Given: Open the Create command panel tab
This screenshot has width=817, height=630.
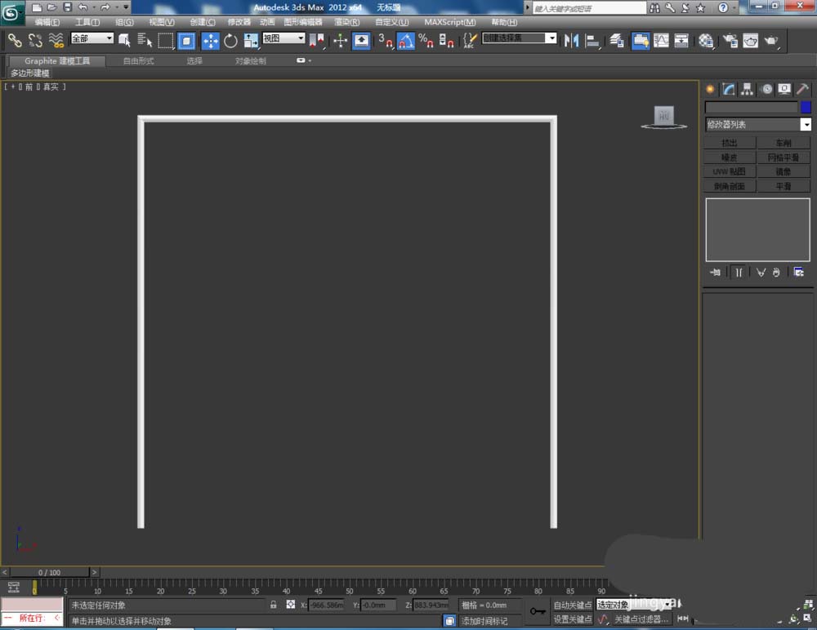Looking at the screenshot, I should pyautogui.click(x=710, y=89).
